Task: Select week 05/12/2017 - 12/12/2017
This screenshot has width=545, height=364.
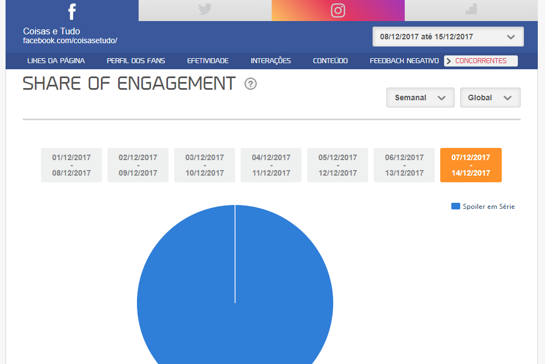Action: [x=338, y=165]
